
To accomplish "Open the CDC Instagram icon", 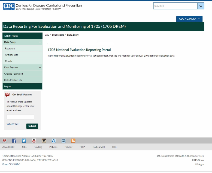I will coord(44,140).
